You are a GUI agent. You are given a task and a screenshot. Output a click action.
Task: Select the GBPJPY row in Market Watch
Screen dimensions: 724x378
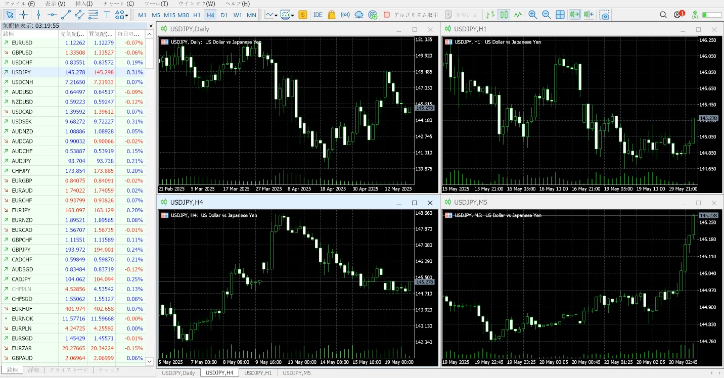tap(73, 250)
